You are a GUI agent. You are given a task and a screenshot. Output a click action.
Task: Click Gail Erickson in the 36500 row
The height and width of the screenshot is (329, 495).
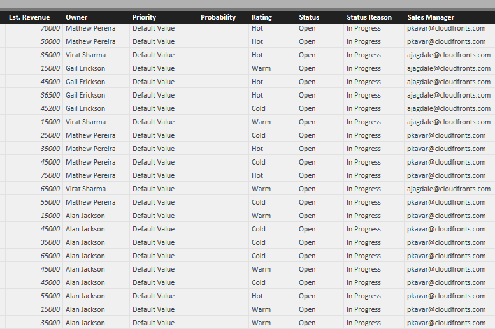coord(85,95)
